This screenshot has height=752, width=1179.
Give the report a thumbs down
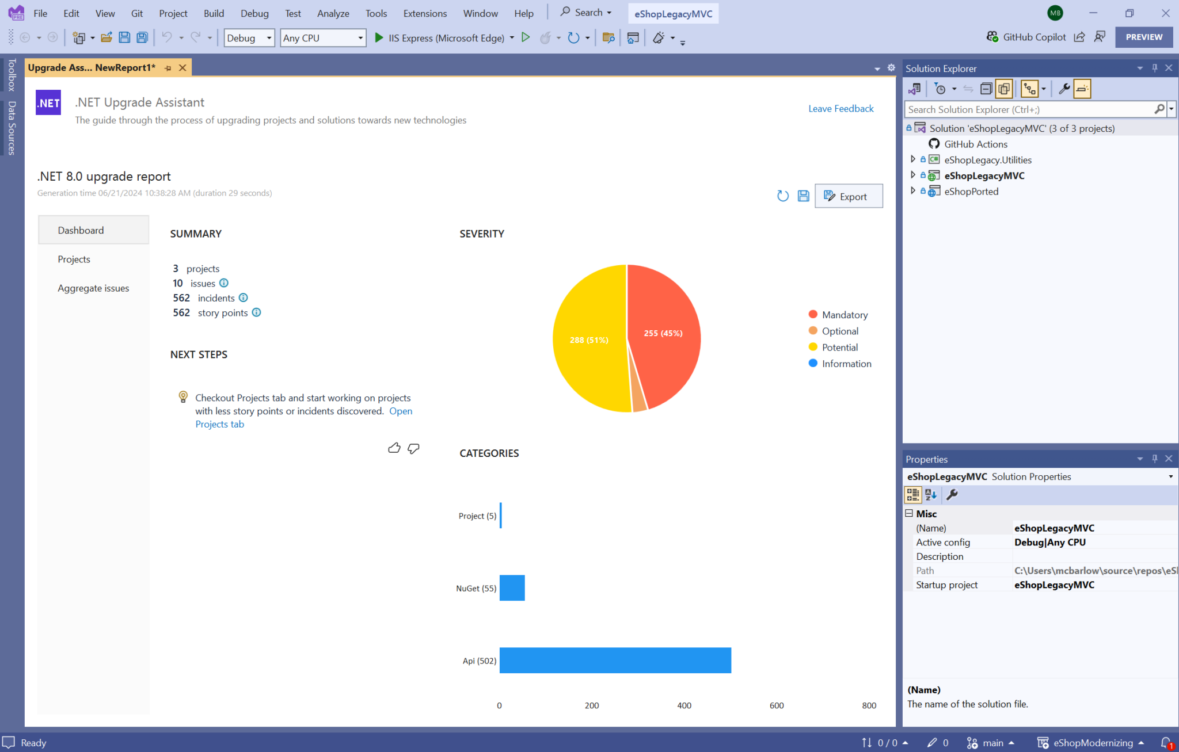(x=413, y=448)
